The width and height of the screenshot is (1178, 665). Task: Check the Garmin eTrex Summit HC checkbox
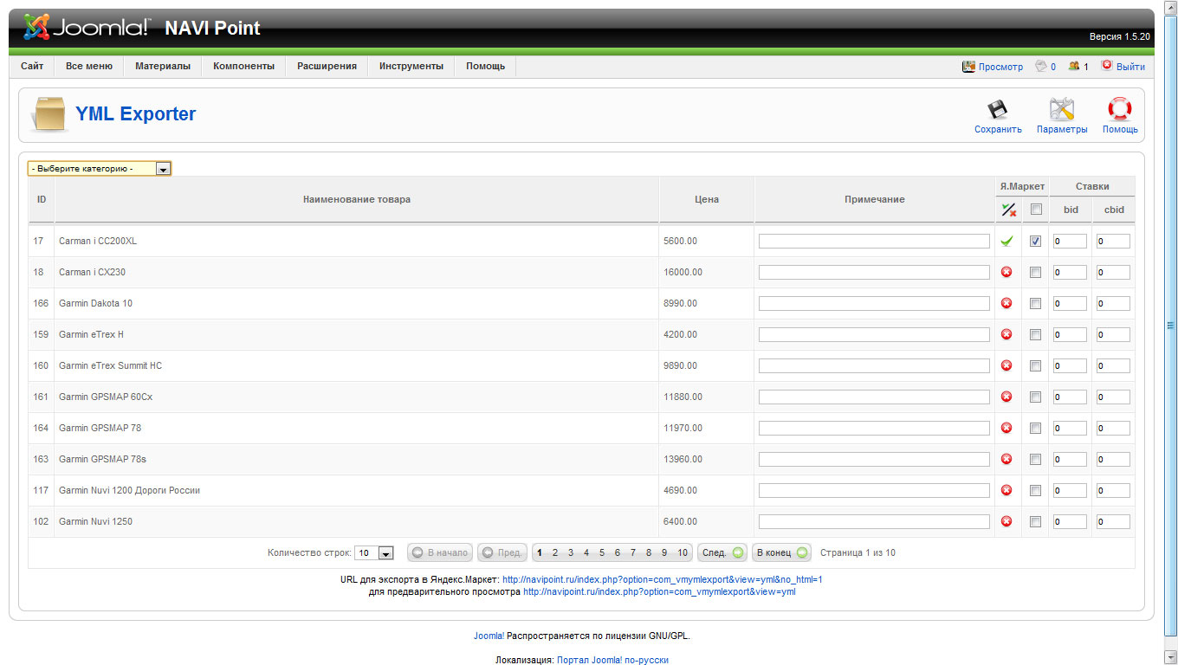[1035, 366]
